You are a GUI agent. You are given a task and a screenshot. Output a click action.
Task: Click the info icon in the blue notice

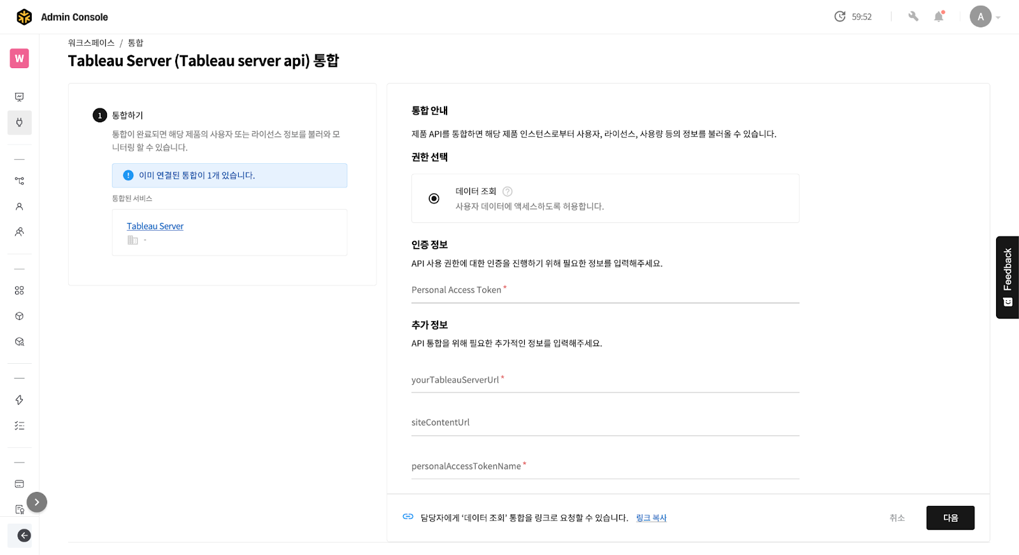pyautogui.click(x=128, y=175)
